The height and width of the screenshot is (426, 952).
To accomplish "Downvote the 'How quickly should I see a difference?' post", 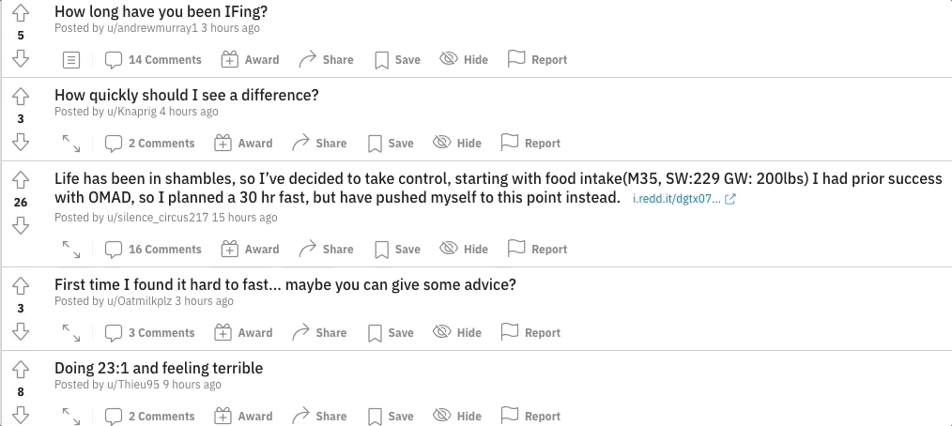I will 21,142.
